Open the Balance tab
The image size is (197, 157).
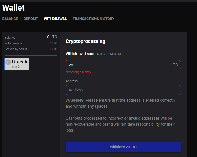pyautogui.click(x=10, y=19)
